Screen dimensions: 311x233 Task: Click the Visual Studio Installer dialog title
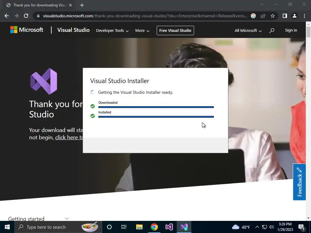click(120, 81)
